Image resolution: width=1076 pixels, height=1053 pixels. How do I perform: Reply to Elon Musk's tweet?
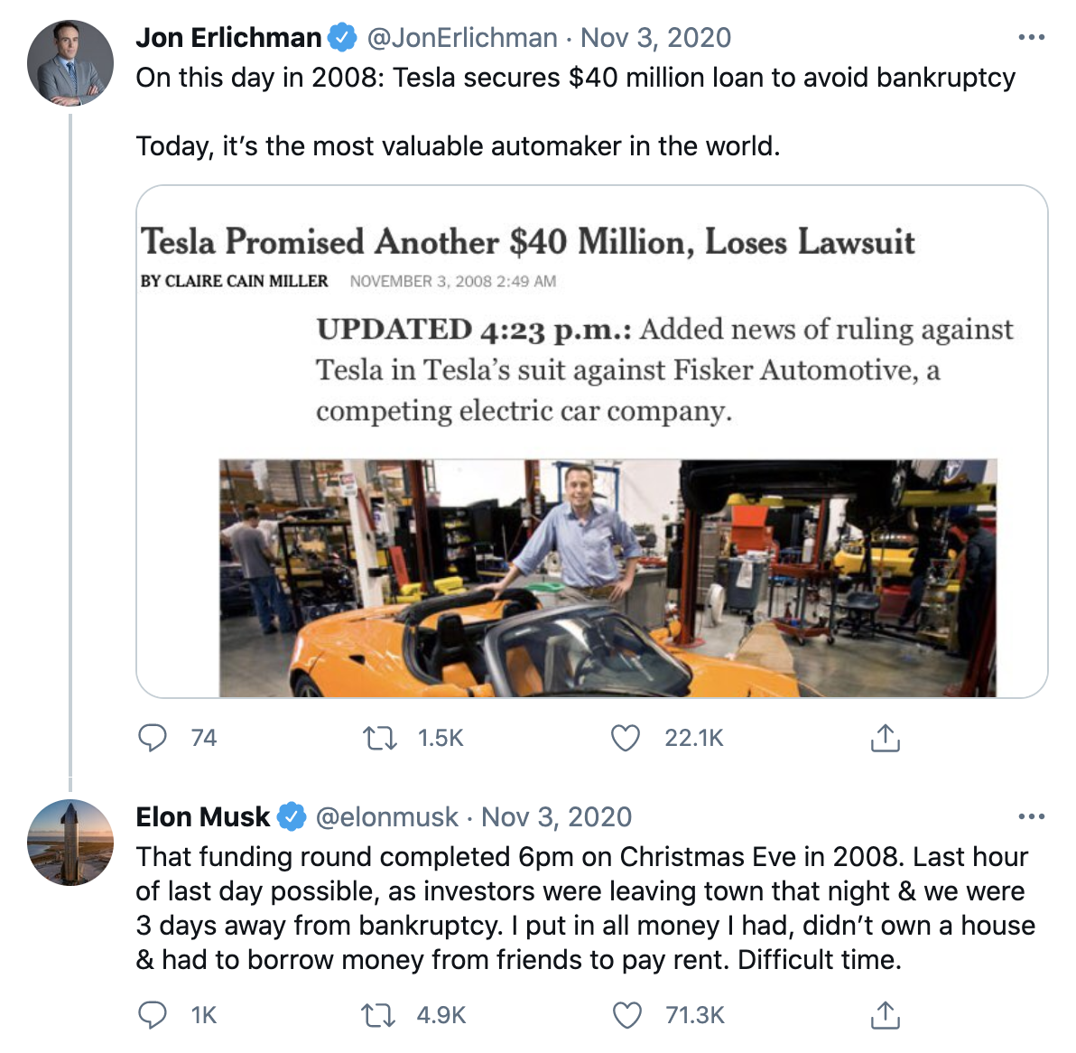[x=153, y=1015]
